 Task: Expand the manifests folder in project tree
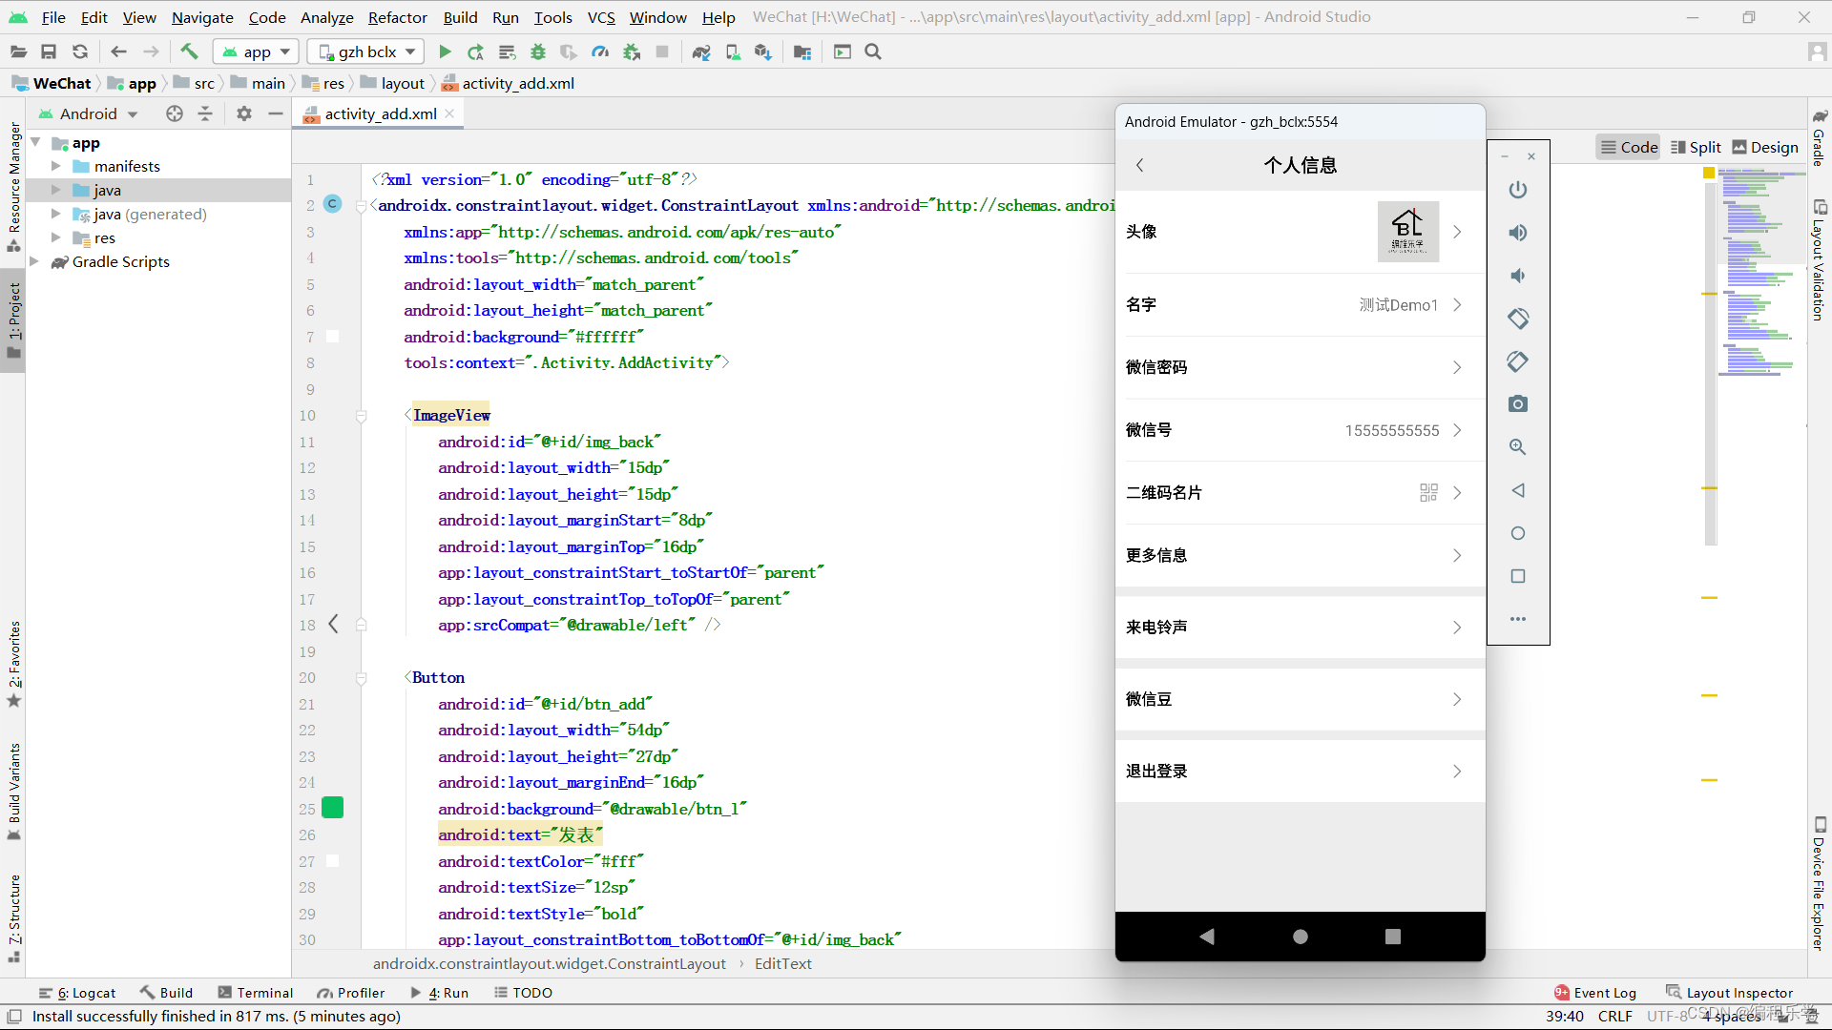click(56, 166)
